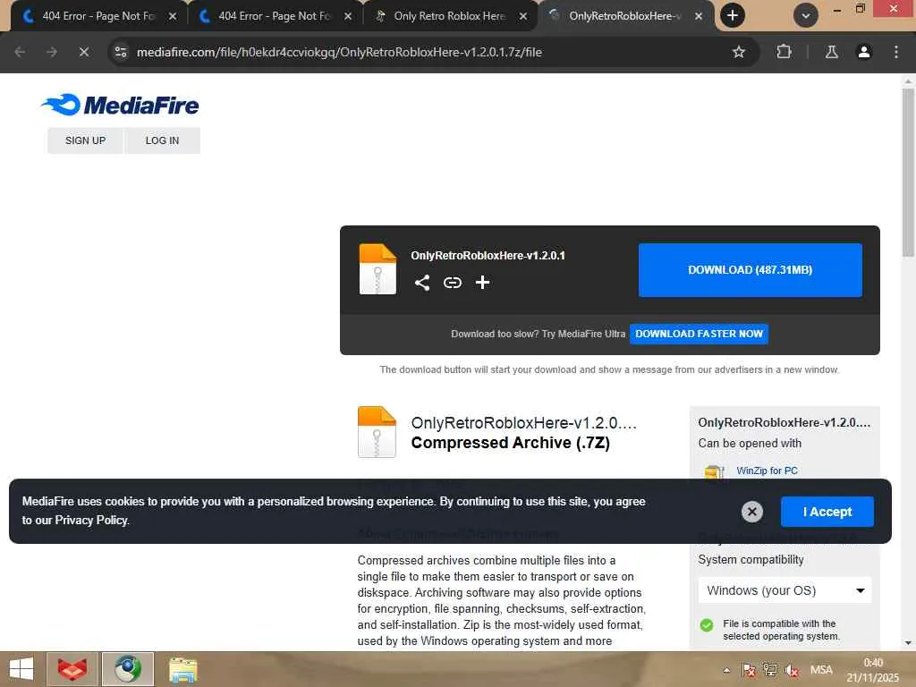Click the System compatibility label
Screen dimensions: 916x687
coord(751,560)
